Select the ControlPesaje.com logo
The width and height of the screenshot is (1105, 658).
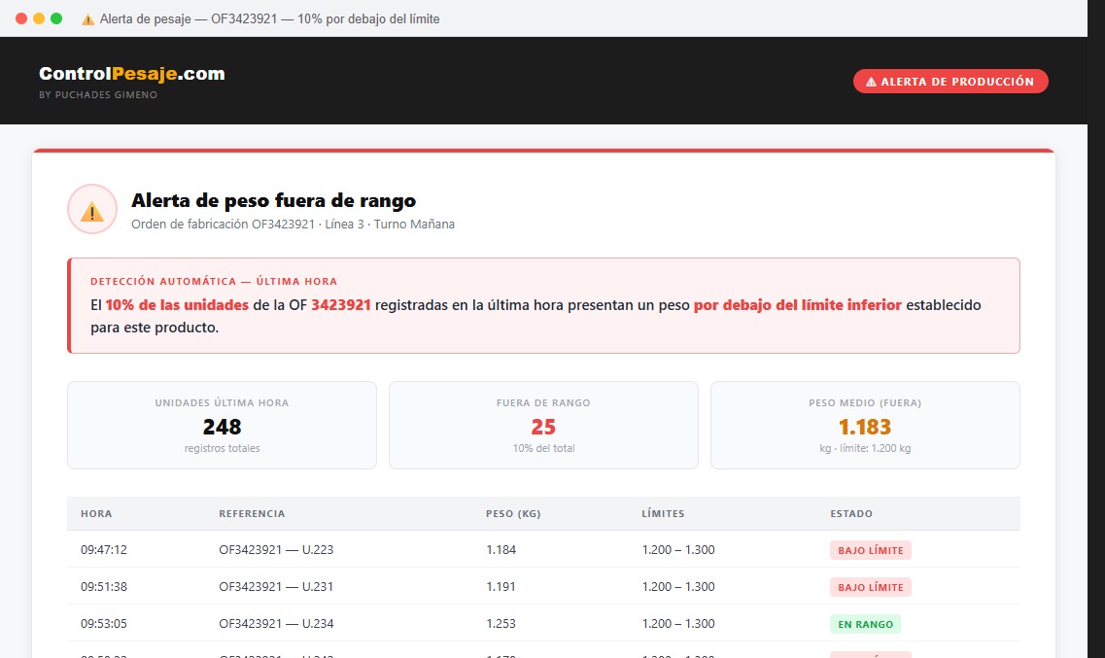[131, 72]
